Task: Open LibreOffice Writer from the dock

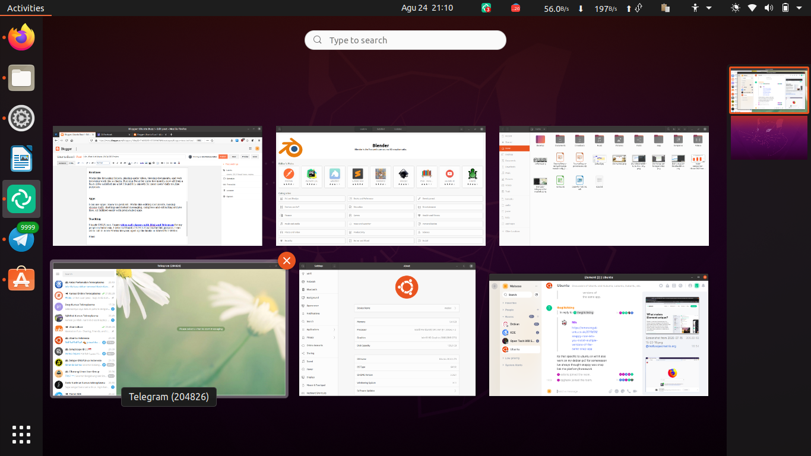Action: (x=21, y=159)
